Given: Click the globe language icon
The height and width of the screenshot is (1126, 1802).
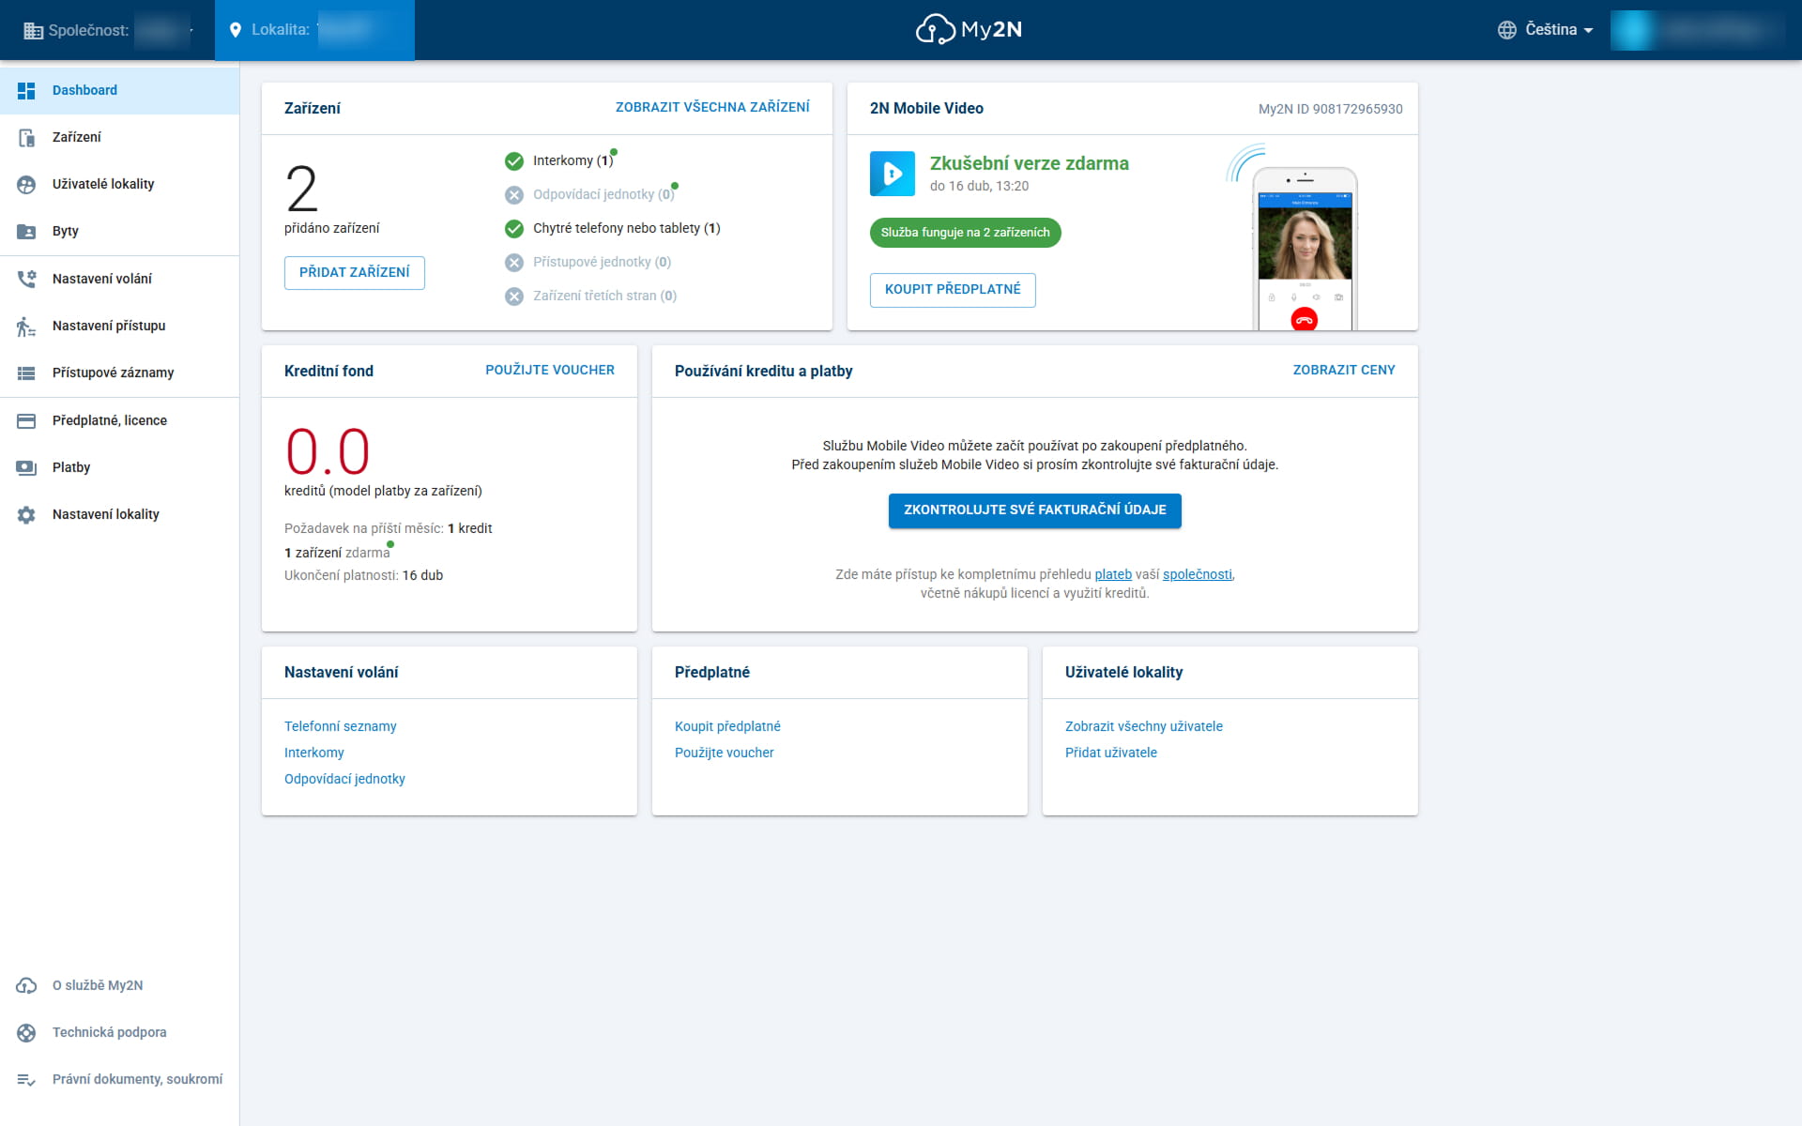Looking at the screenshot, I should coord(1506,30).
